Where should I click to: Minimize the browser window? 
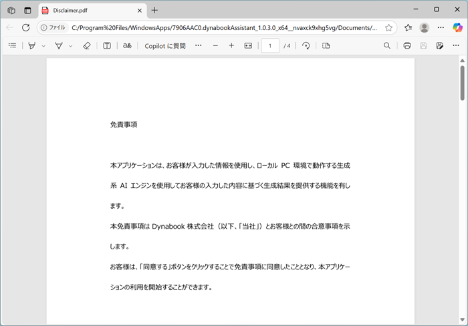tap(416, 9)
